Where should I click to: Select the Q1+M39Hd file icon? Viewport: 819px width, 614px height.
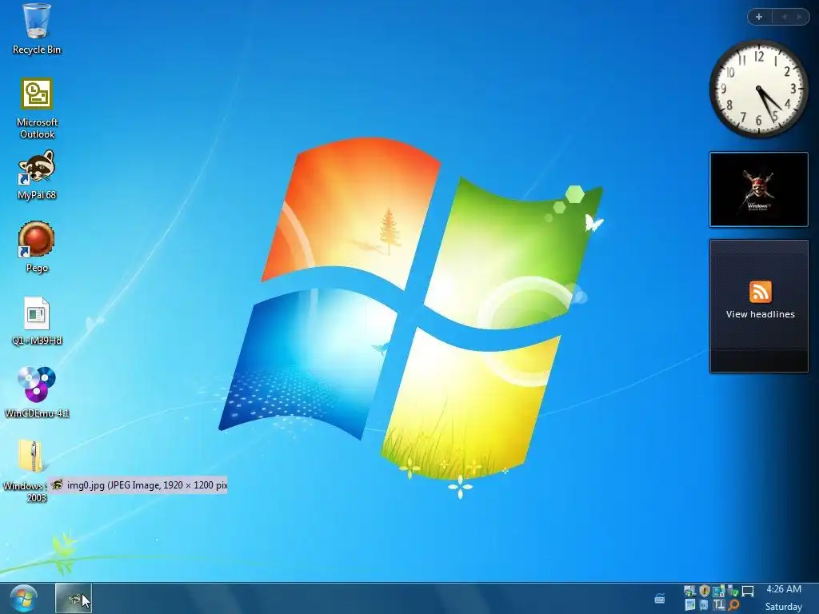coord(37,321)
